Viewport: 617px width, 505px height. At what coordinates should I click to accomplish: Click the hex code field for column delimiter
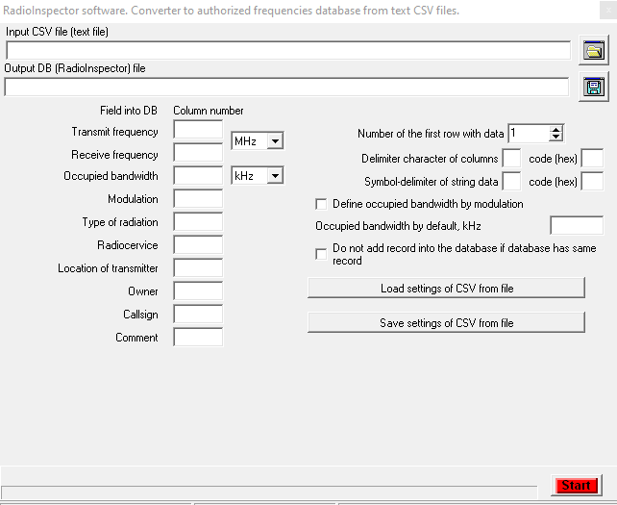(592, 159)
